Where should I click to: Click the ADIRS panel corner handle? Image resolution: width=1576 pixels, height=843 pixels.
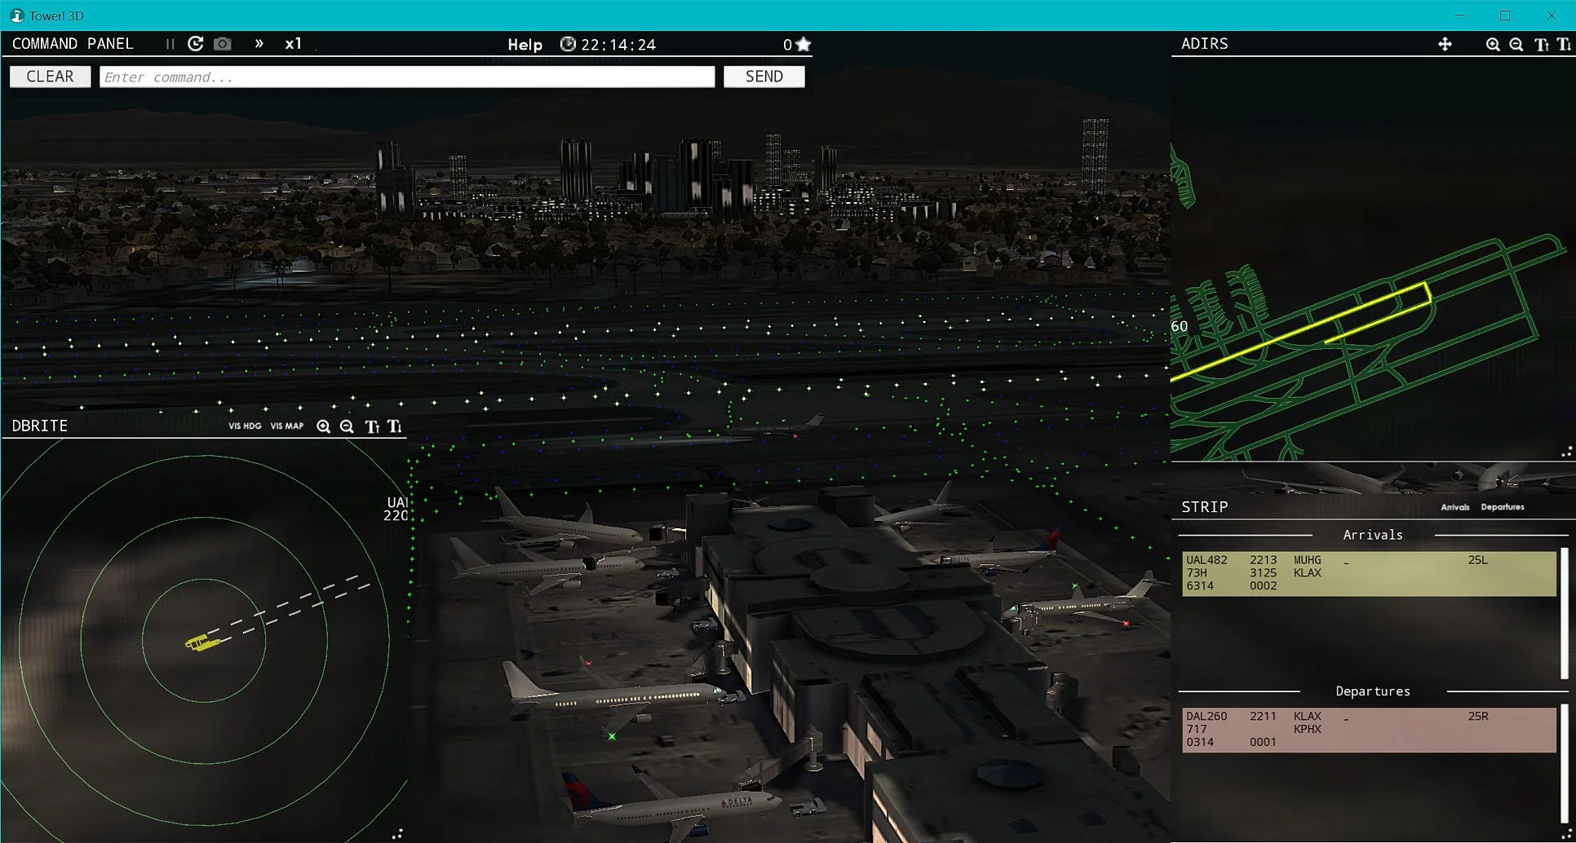coord(1566,452)
